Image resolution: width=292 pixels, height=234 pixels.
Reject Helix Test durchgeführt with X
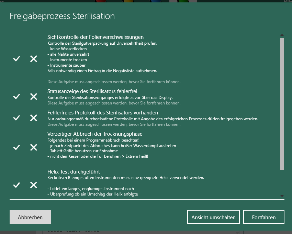coord(34,185)
